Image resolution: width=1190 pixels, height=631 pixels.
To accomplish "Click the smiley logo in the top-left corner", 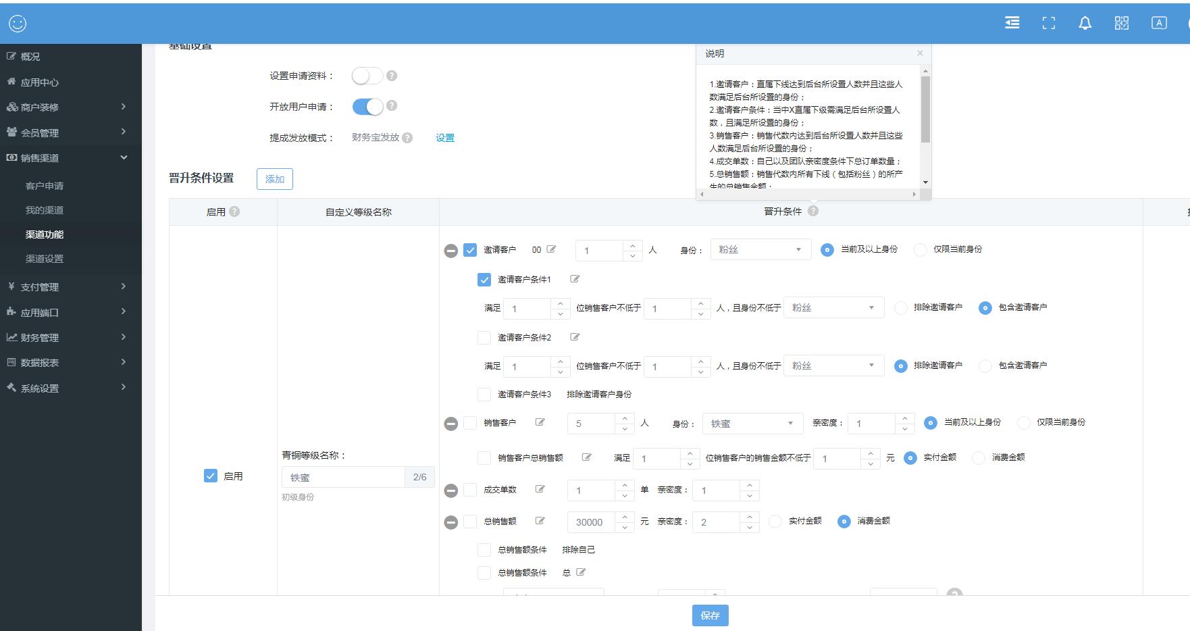I will click(18, 22).
